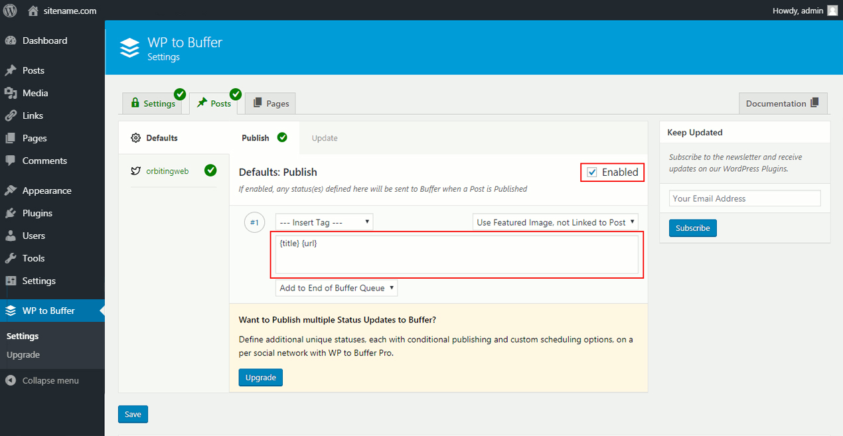
Task: Open the Documentation button
Action: (783, 104)
